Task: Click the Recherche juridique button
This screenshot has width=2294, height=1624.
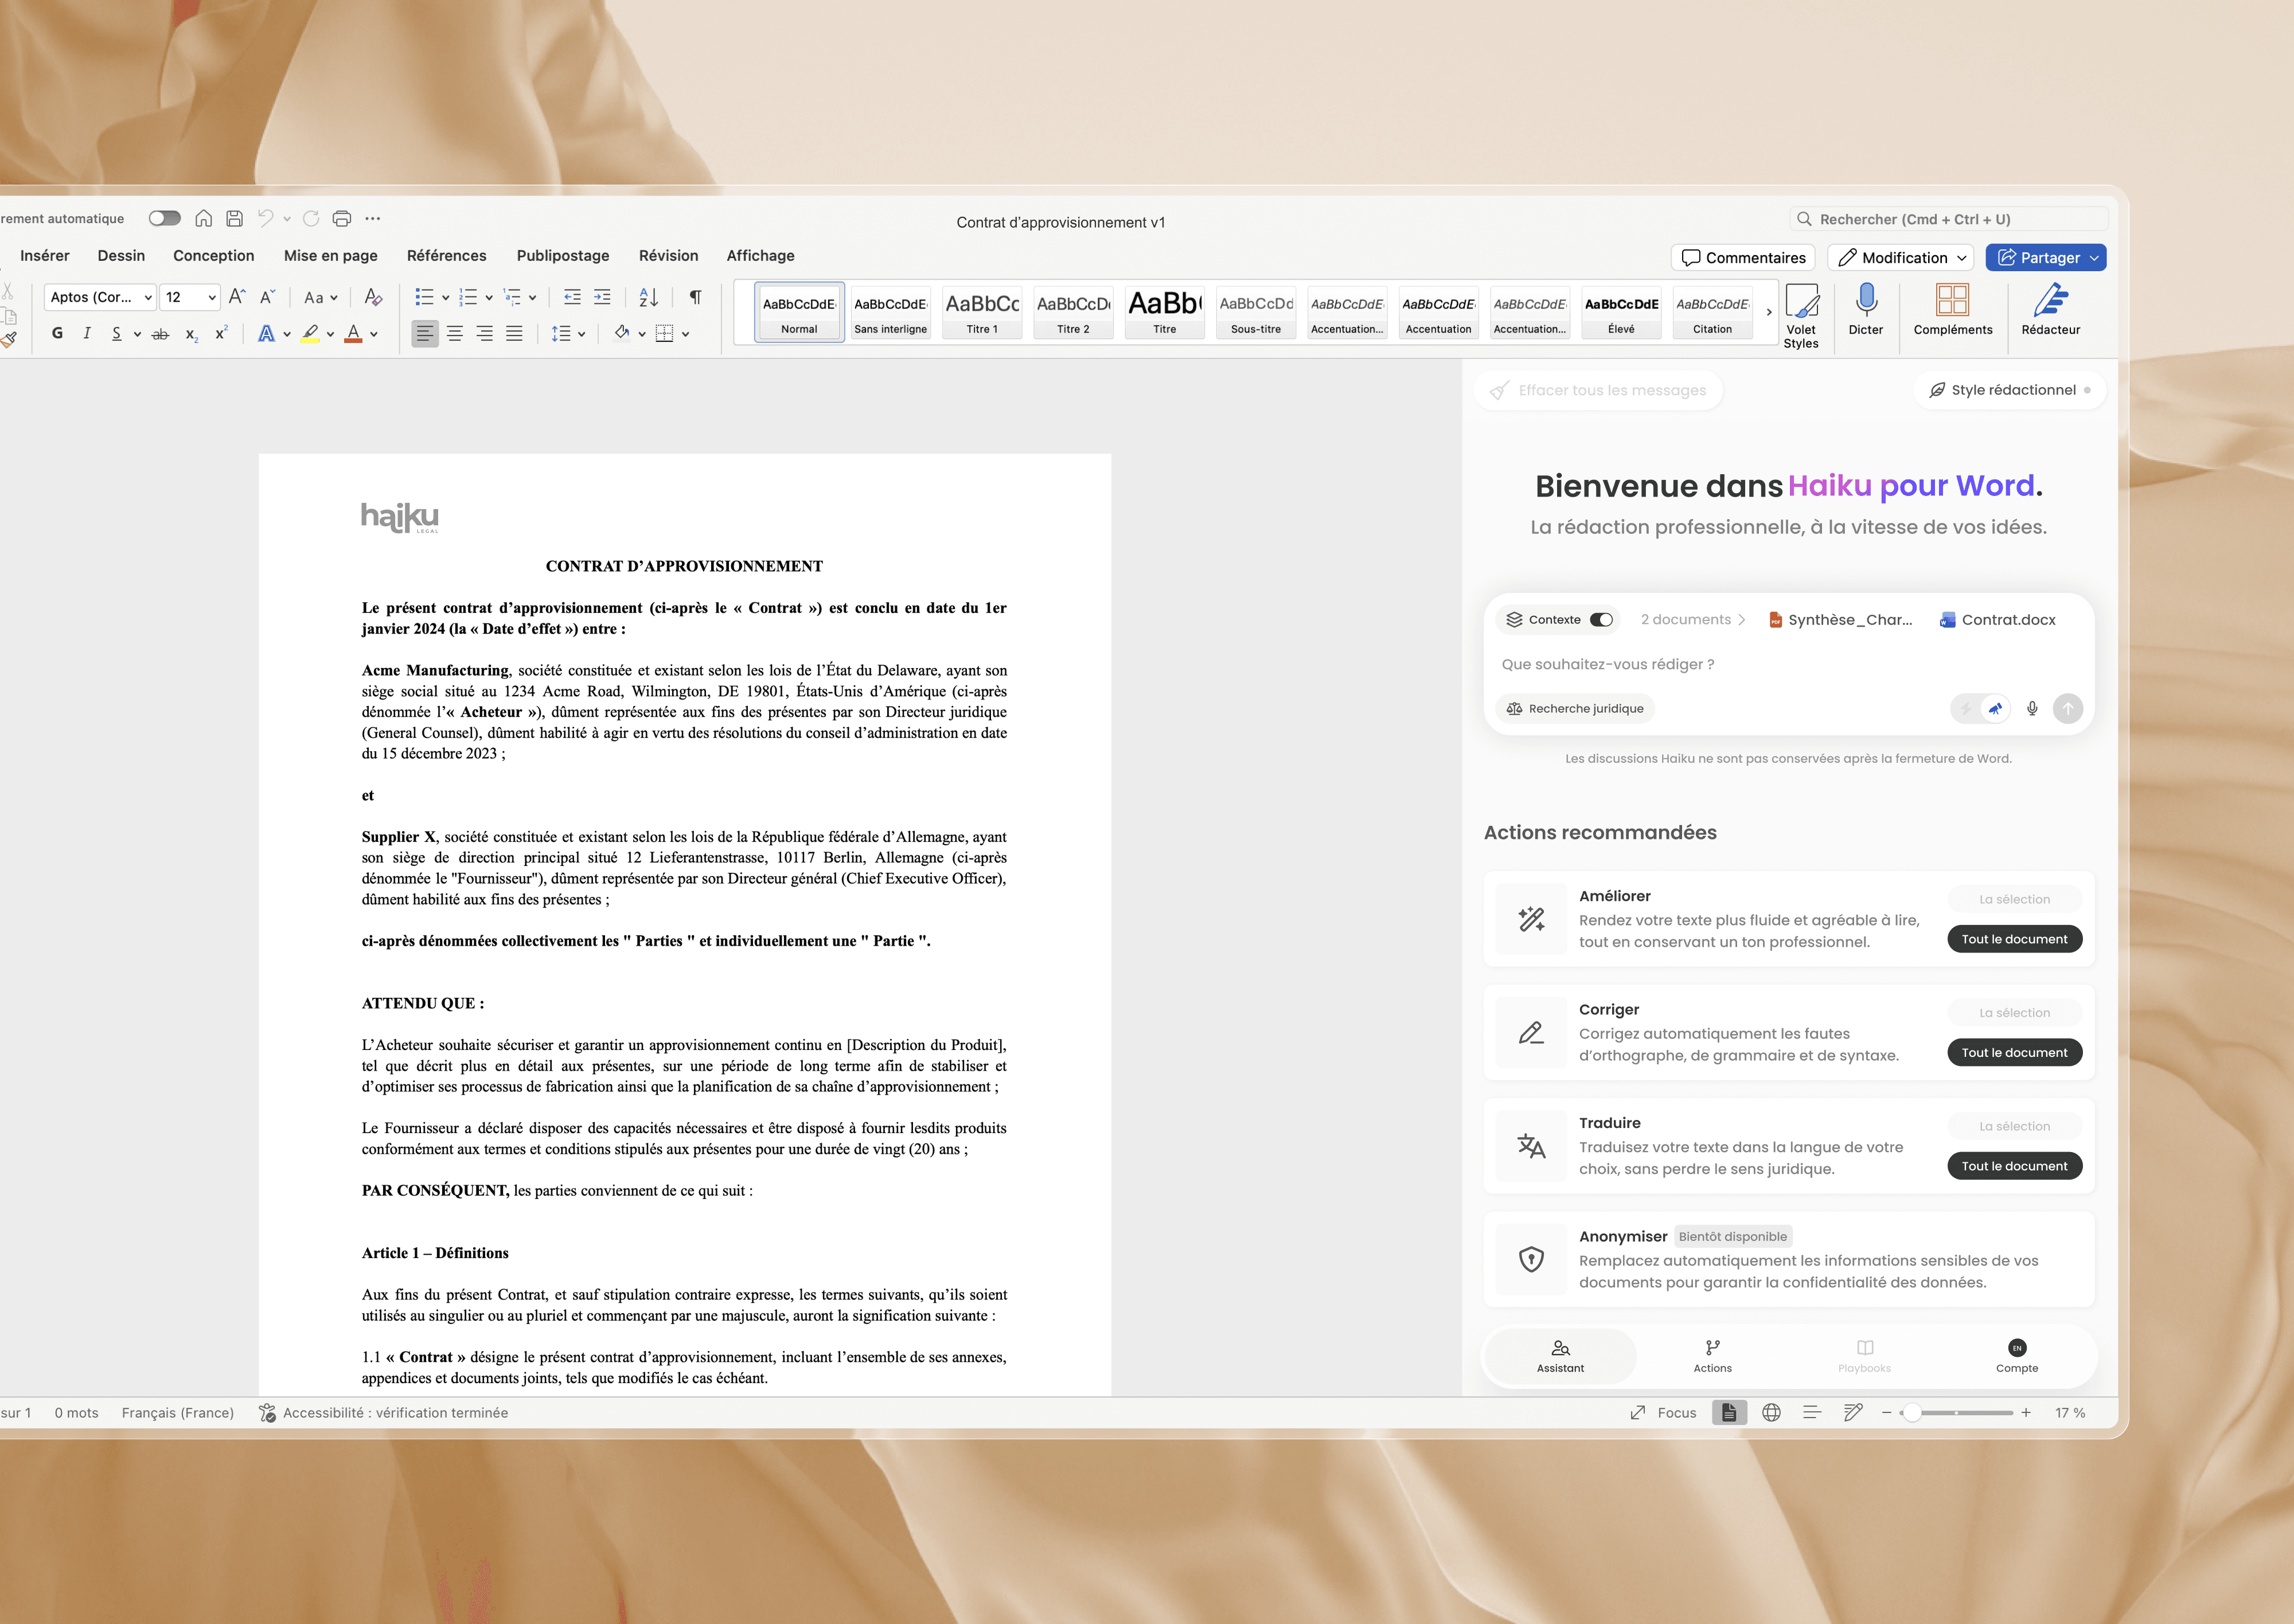Action: click(1576, 708)
